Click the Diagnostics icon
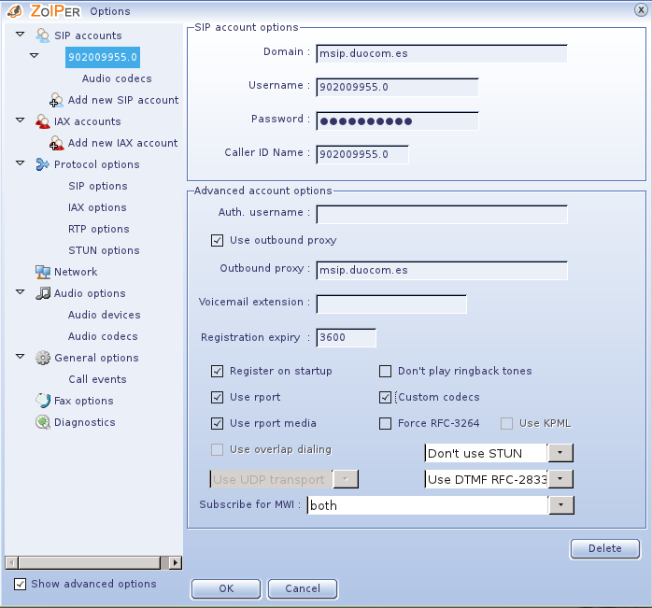The width and height of the screenshot is (652, 608). click(x=43, y=422)
